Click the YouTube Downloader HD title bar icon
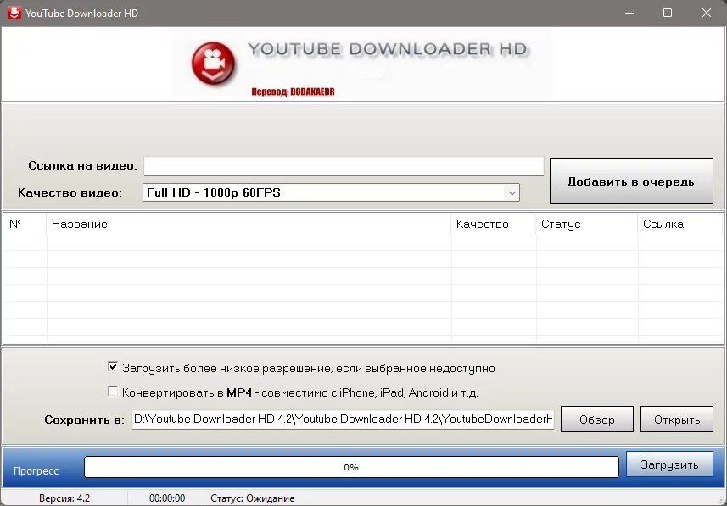Viewport: 727px width, 506px height. [14, 13]
